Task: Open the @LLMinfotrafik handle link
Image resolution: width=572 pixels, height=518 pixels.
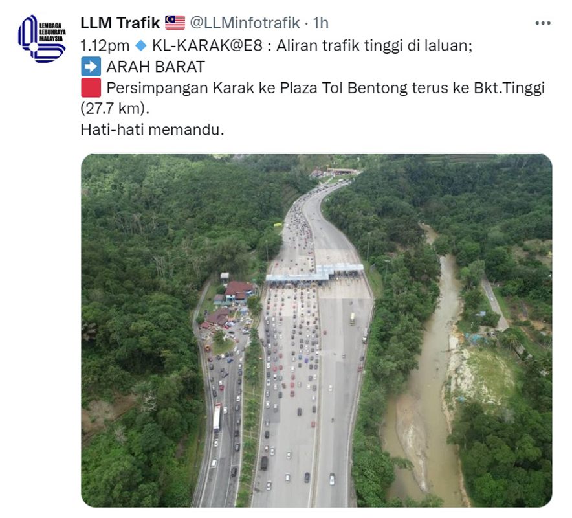Action: (x=245, y=23)
